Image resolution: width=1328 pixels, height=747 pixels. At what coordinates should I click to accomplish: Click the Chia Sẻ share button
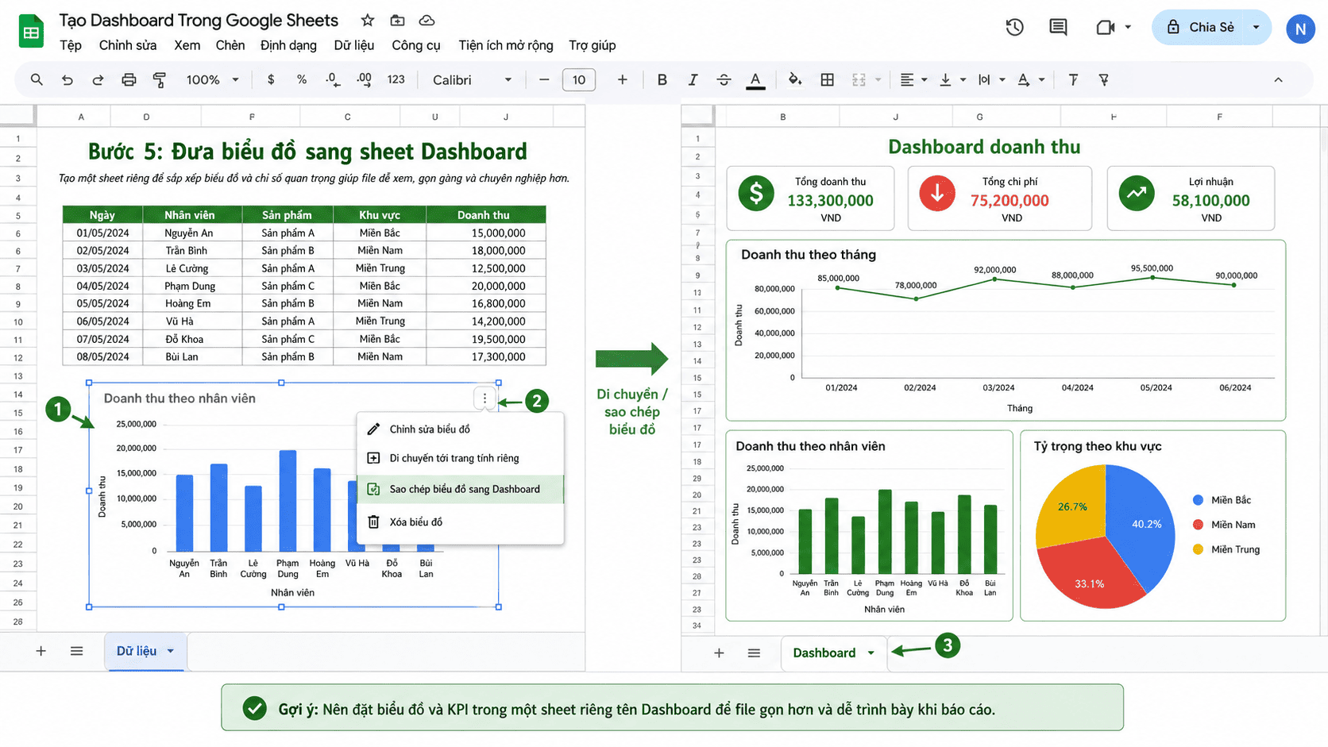tap(1201, 27)
